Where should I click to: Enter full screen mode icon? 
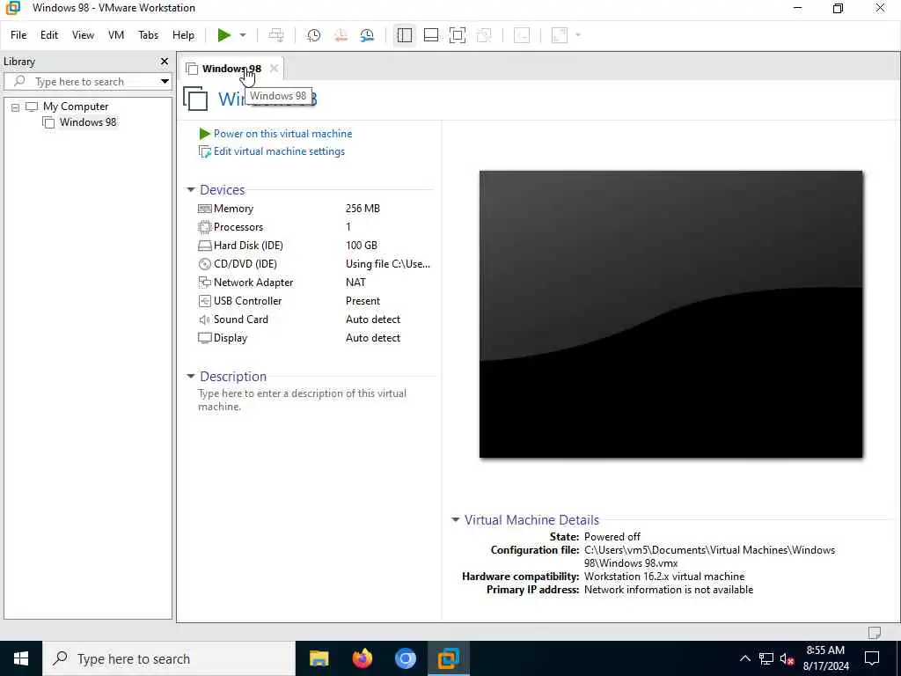tap(458, 35)
